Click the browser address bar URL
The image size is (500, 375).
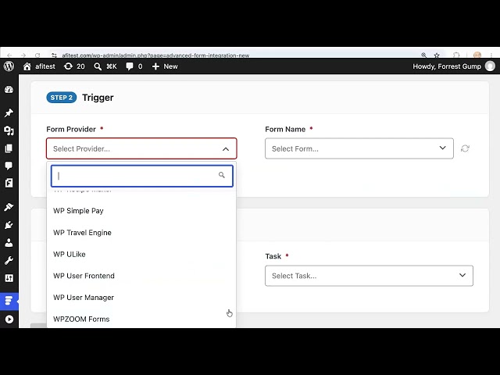tap(155, 55)
